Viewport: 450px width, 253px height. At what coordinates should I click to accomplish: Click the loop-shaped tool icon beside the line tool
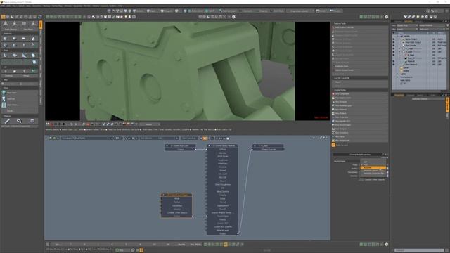19,121
